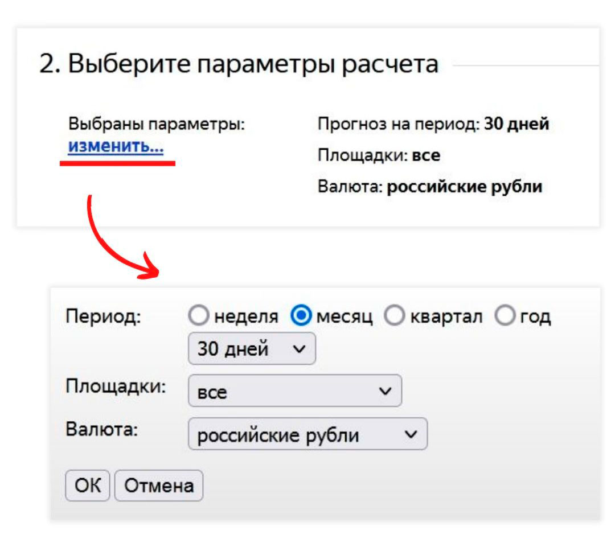Screen dimensions: 615x551
Task: Choose the год period radio button
Action: coord(505,315)
